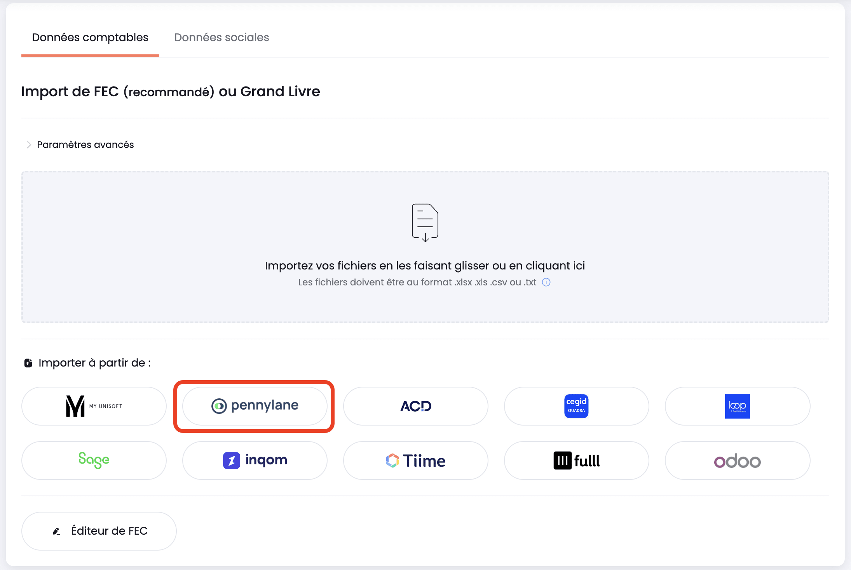Click the 'Import de FEC (recommandé) ou Grand Livre' heading
Viewport: 851px width, 570px height.
click(171, 92)
